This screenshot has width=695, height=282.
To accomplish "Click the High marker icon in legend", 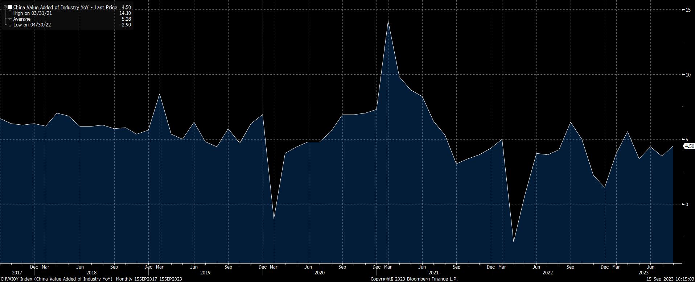I will [10, 13].
